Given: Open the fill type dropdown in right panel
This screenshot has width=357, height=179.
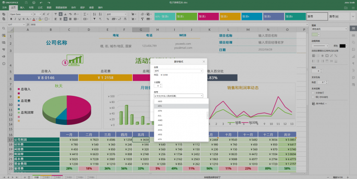Looking at the screenshot, I should 329,29.
